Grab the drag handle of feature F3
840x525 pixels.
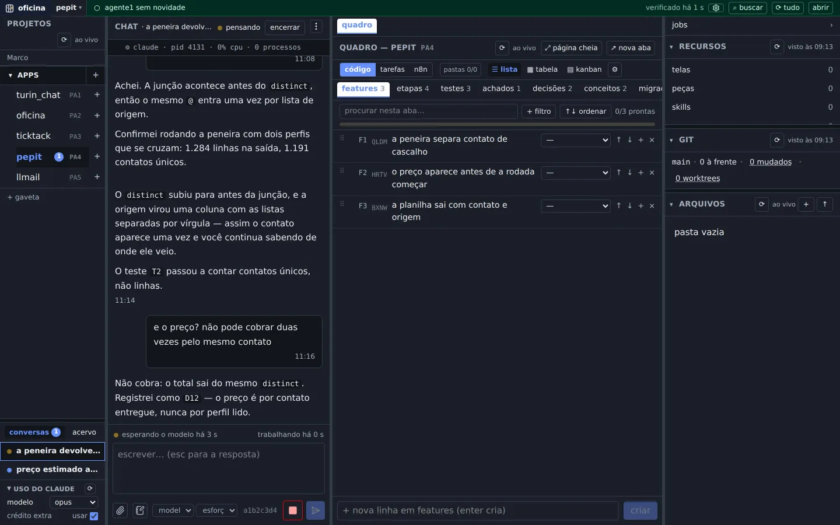pyautogui.click(x=342, y=204)
